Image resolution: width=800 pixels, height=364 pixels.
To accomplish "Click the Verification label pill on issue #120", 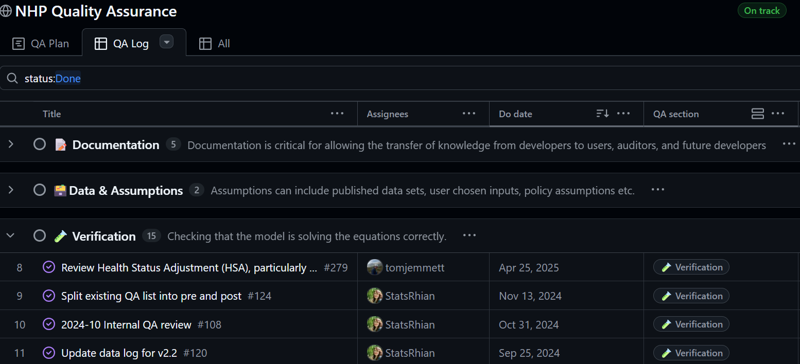I will click(691, 353).
